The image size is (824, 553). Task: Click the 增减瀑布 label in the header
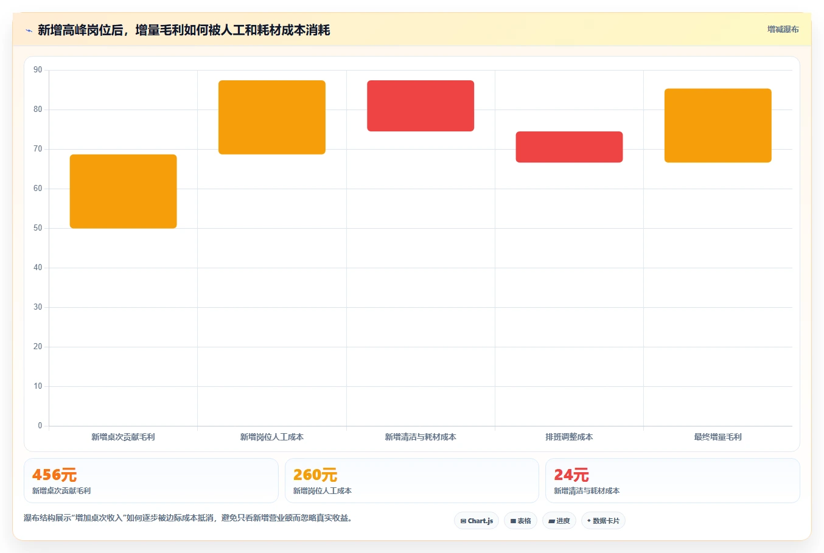click(x=783, y=29)
